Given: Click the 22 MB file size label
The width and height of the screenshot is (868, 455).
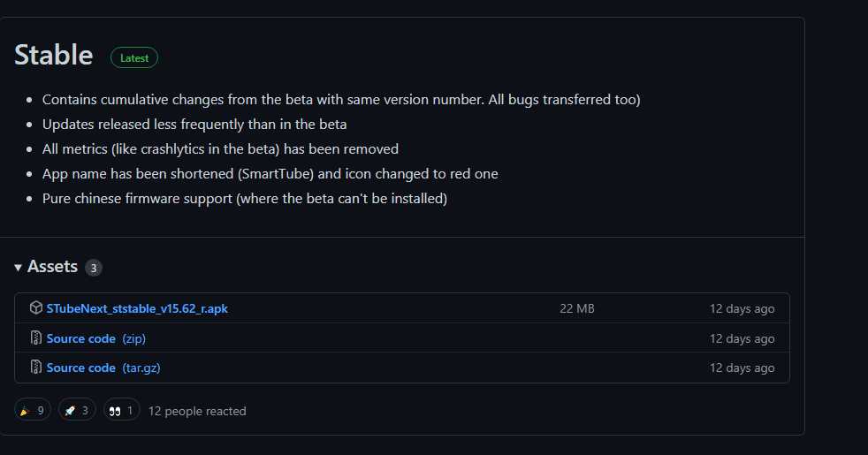Looking at the screenshot, I should click(577, 308).
